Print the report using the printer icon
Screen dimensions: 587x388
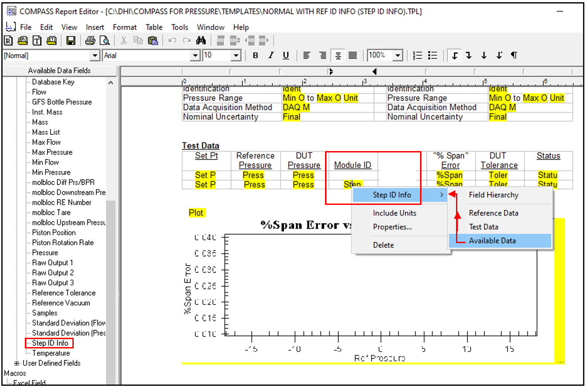click(90, 41)
